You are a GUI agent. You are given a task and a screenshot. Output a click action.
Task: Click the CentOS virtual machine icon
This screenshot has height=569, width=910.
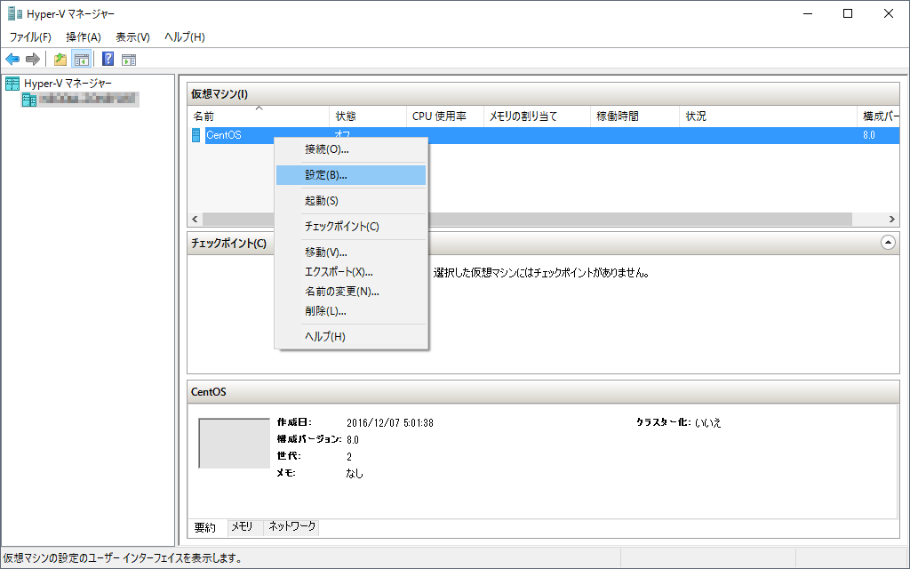[196, 135]
